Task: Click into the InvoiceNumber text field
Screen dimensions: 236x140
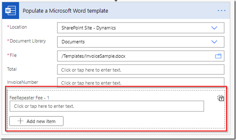Action: tap(141, 82)
